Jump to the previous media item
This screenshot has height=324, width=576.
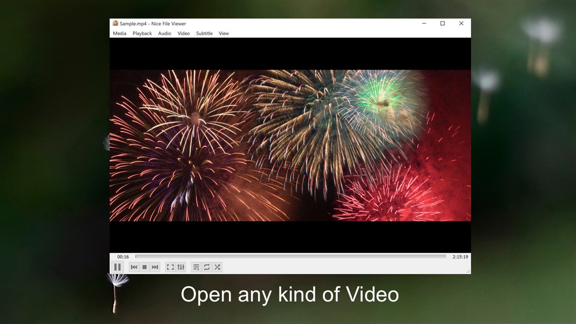tap(134, 267)
